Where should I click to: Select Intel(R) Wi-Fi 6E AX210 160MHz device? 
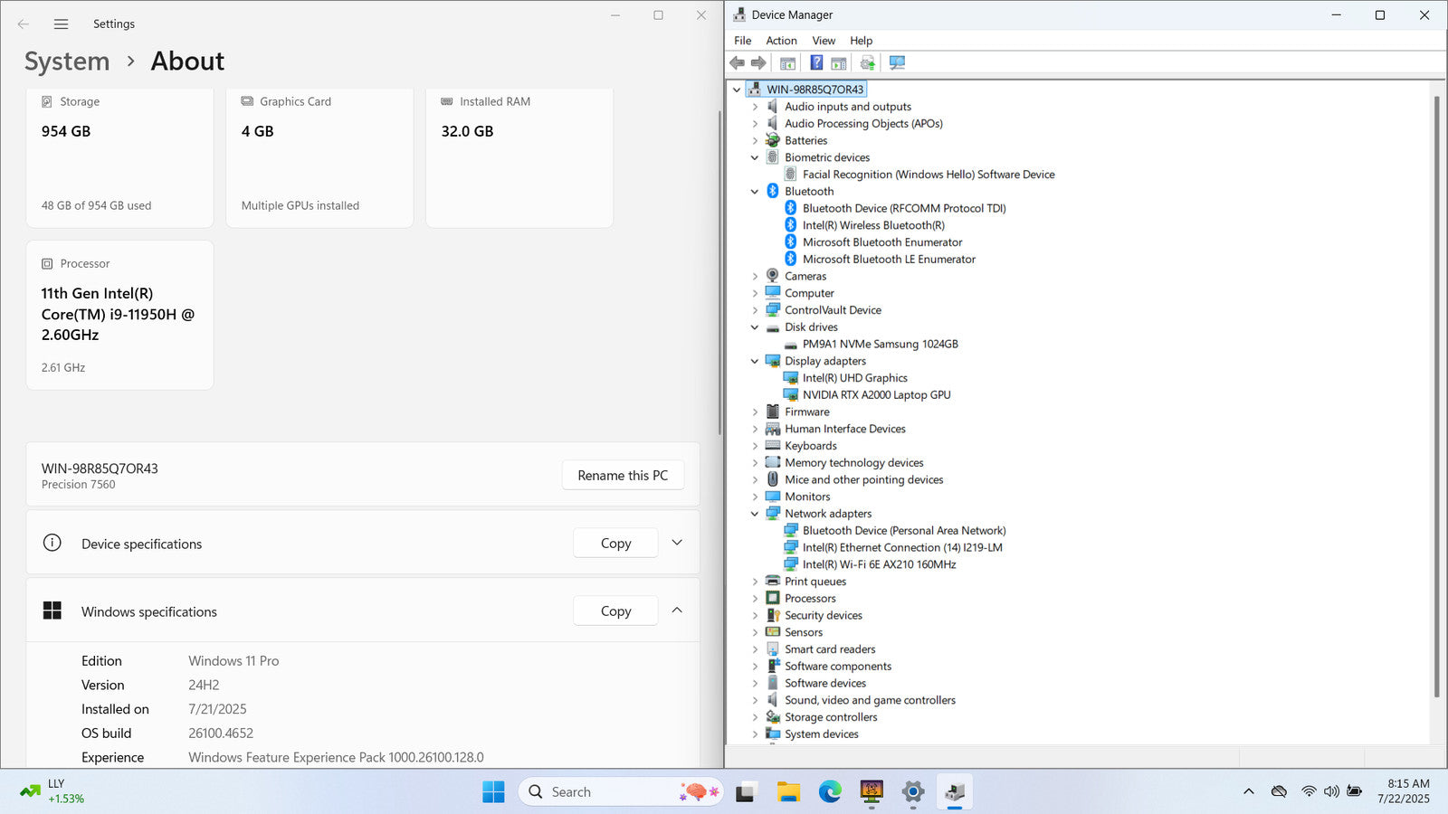(879, 564)
